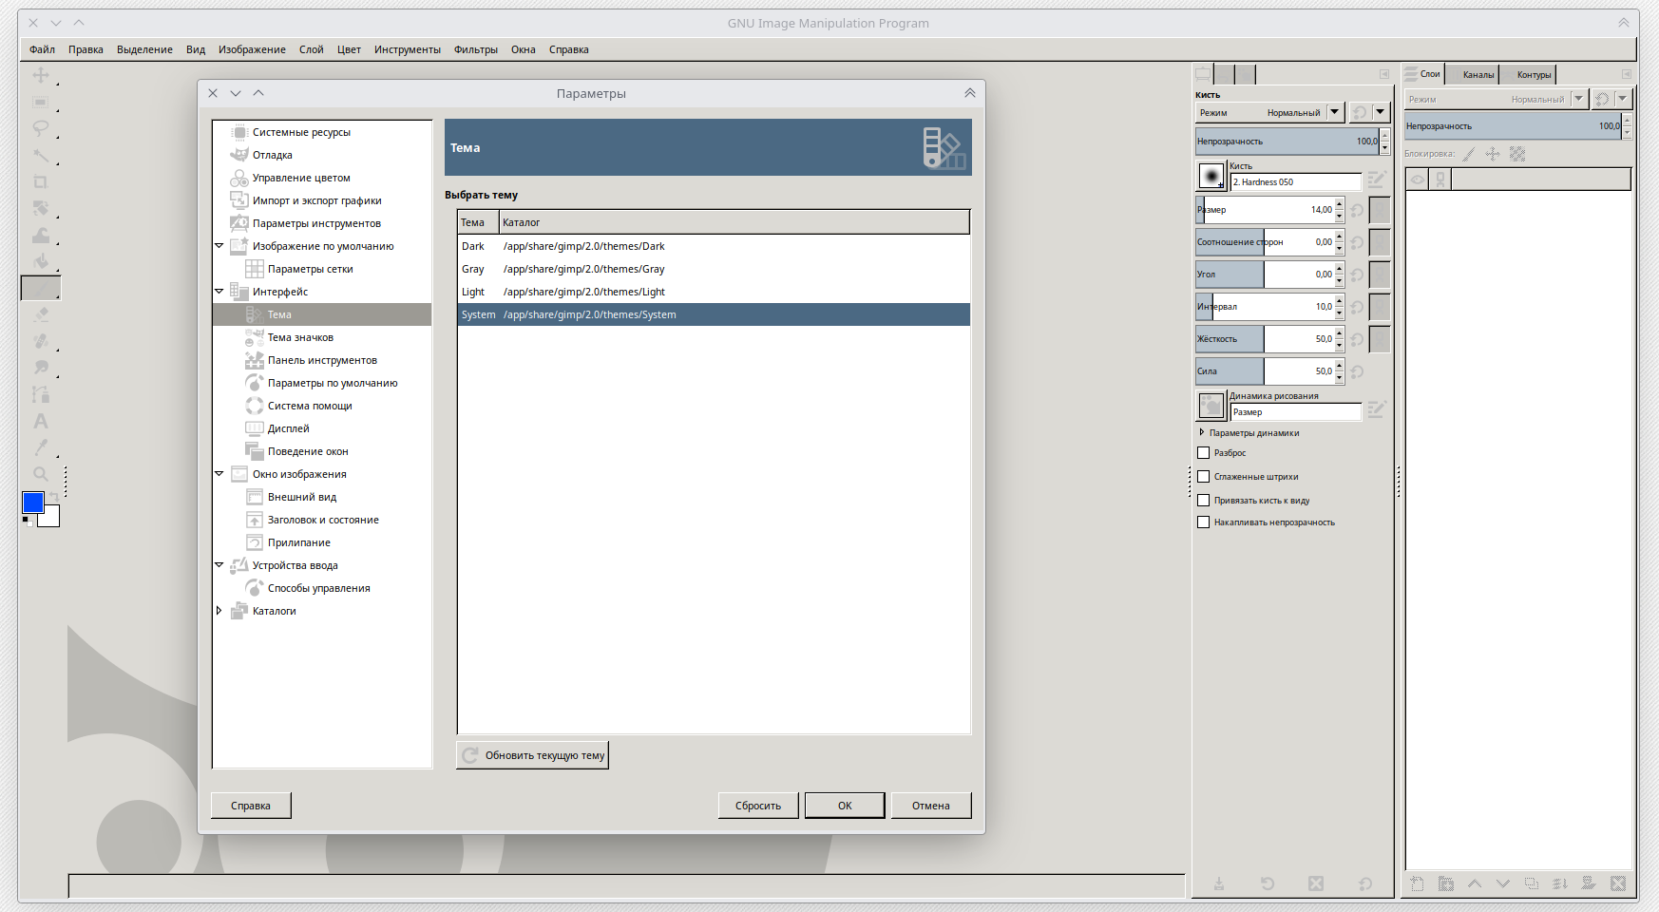Viewport: 1659px width, 912px height.
Task: Click the link chain column header
Action: tap(1440, 180)
